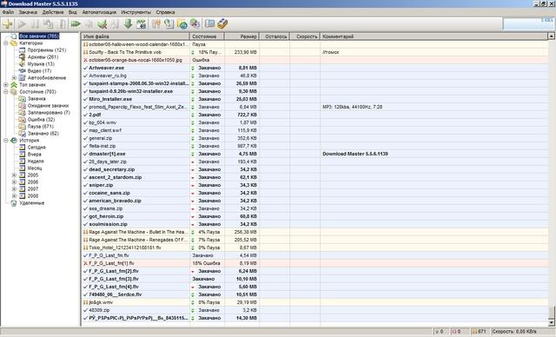Viewport: 556px width, 337px height.
Task: Click the list scrollbar up arrow
Action: 551,36
